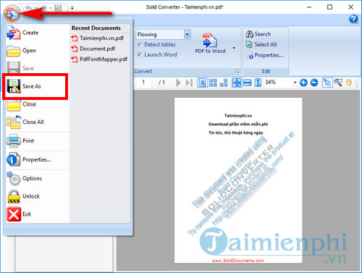Select the third page layout view icon
The height and width of the screenshot is (273, 362).
224,83
